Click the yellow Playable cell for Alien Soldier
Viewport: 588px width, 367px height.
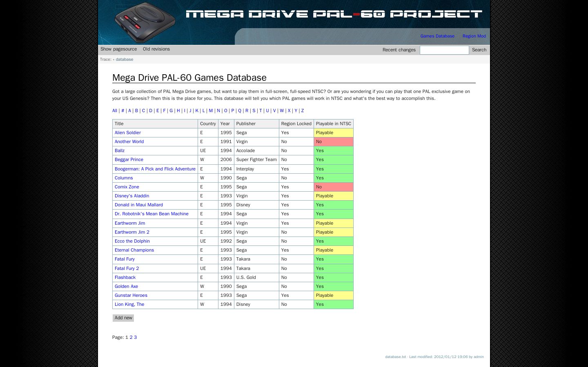(334, 133)
